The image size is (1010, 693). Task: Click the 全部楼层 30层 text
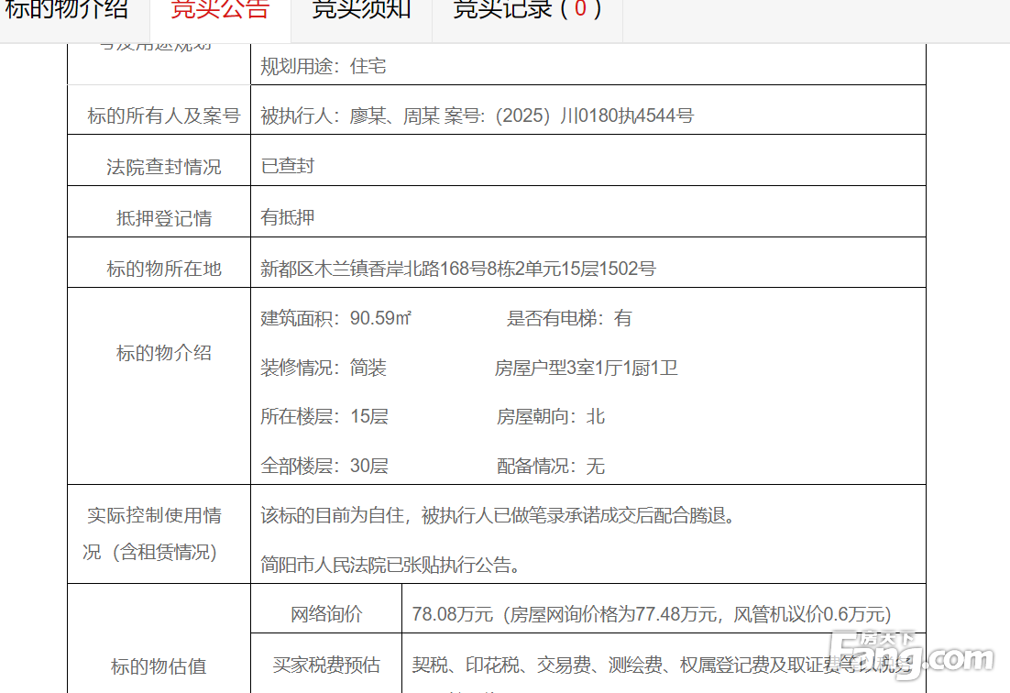pyautogui.click(x=324, y=466)
